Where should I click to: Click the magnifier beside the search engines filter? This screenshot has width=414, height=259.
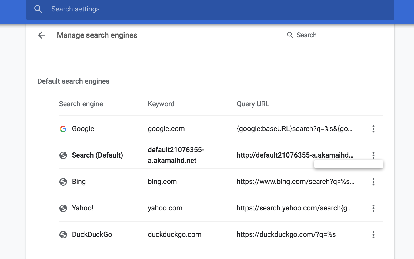click(290, 35)
